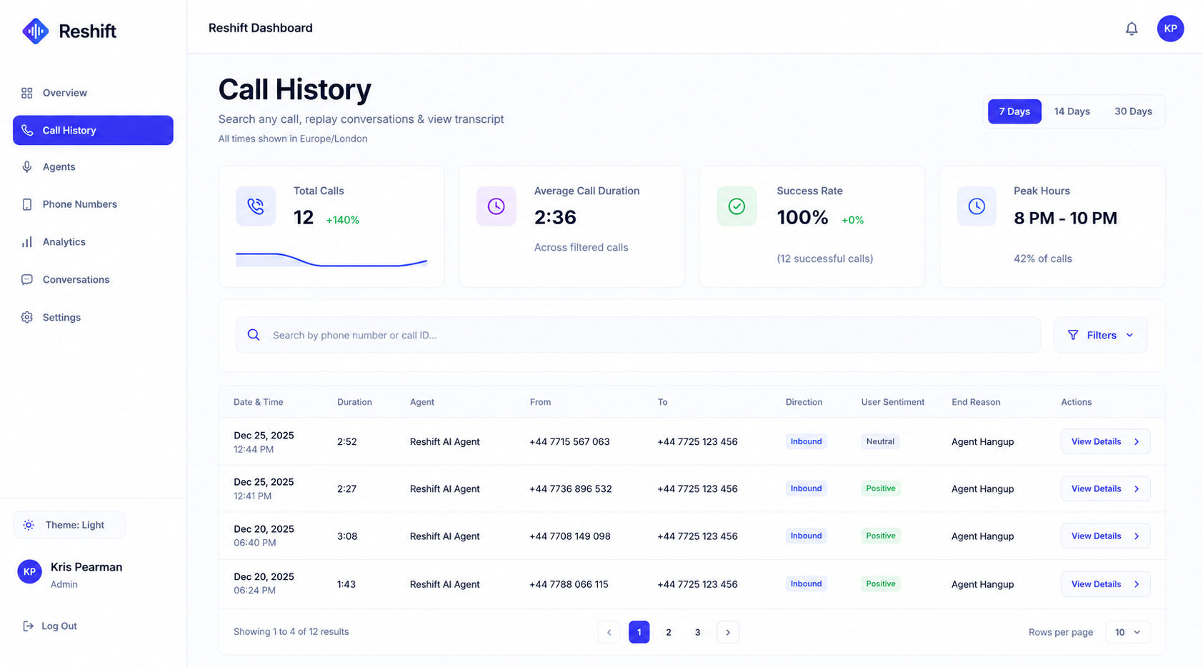Viewport: 1203px width, 667px height.
Task: Click duration 3:08 cell
Action: pyautogui.click(x=347, y=536)
